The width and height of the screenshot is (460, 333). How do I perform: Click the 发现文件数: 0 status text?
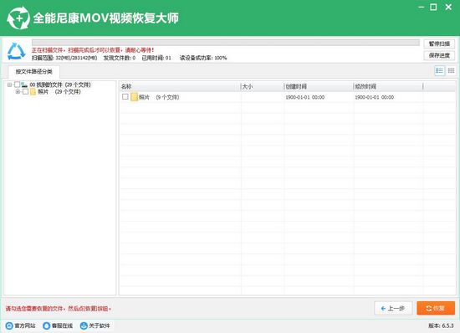(120, 58)
